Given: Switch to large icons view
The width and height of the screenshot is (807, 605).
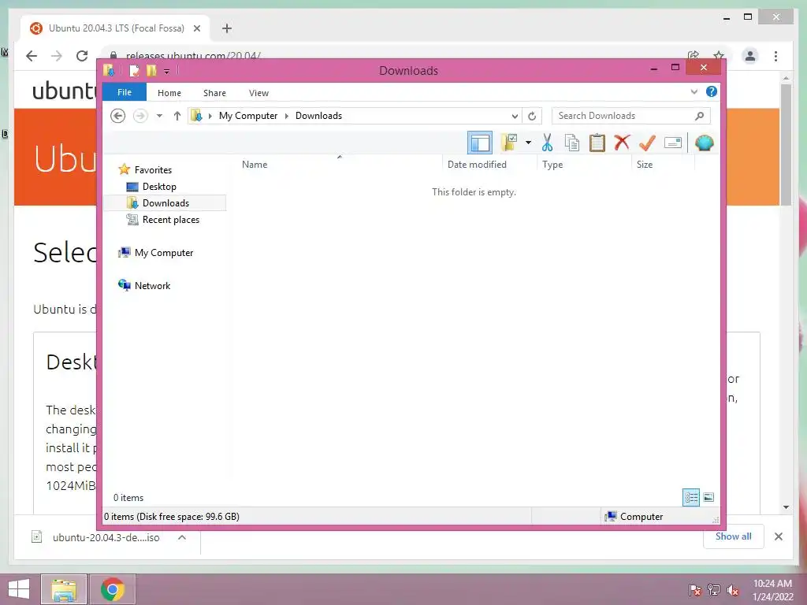Looking at the screenshot, I should point(708,497).
